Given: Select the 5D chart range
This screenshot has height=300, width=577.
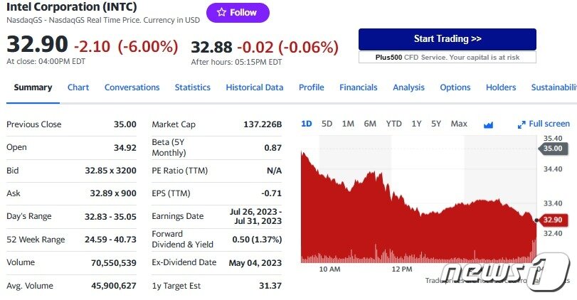Looking at the screenshot, I should (x=327, y=124).
